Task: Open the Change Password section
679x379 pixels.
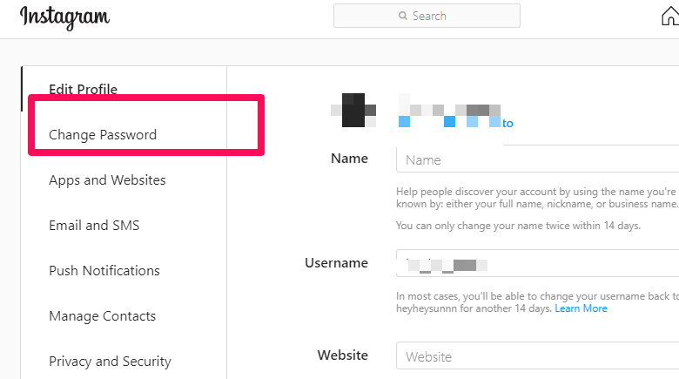Action: (x=103, y=135)
